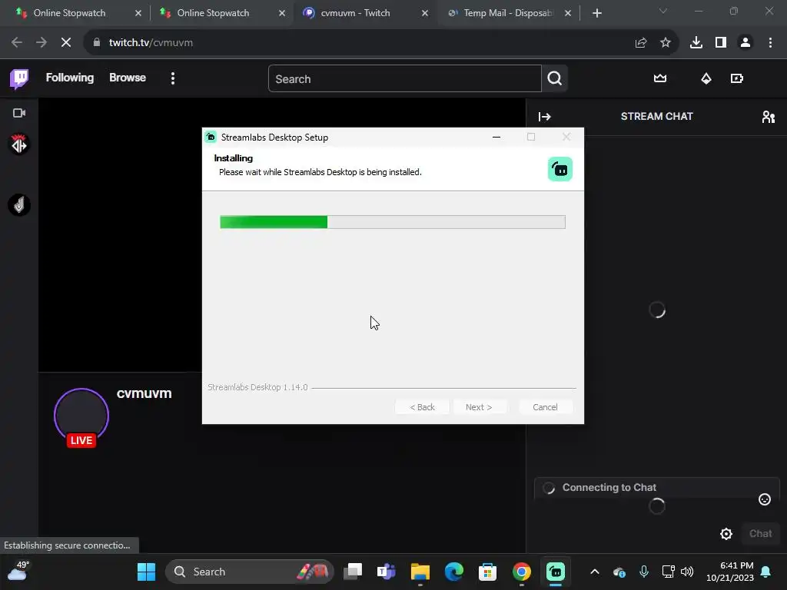787x590 pixels.
Task: Open the Twitch navigation more options menu
Action: pos(173,78)
